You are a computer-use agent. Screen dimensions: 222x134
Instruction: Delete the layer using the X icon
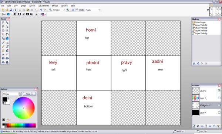[198, 126]
